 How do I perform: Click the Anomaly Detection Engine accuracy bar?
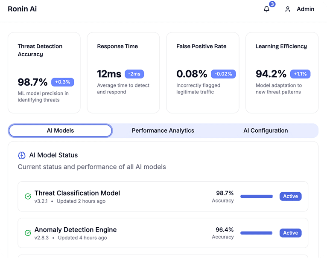[x=257, y=233]
